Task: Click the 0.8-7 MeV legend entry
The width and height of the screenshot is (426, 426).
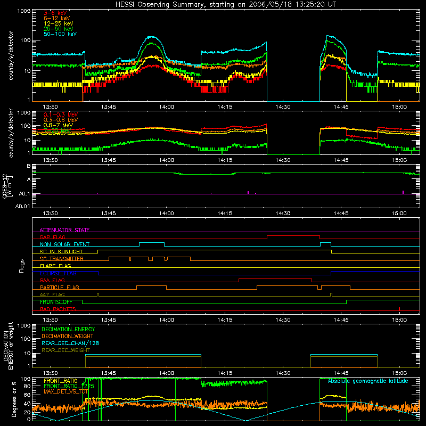Action: pos(59,125)
